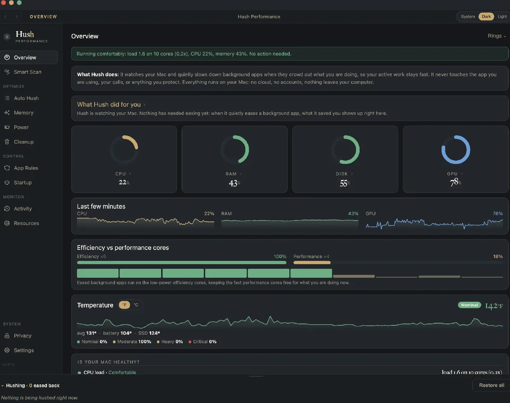Switch appearance to Light
510x403 pixels.
click(x=502, y=16)
